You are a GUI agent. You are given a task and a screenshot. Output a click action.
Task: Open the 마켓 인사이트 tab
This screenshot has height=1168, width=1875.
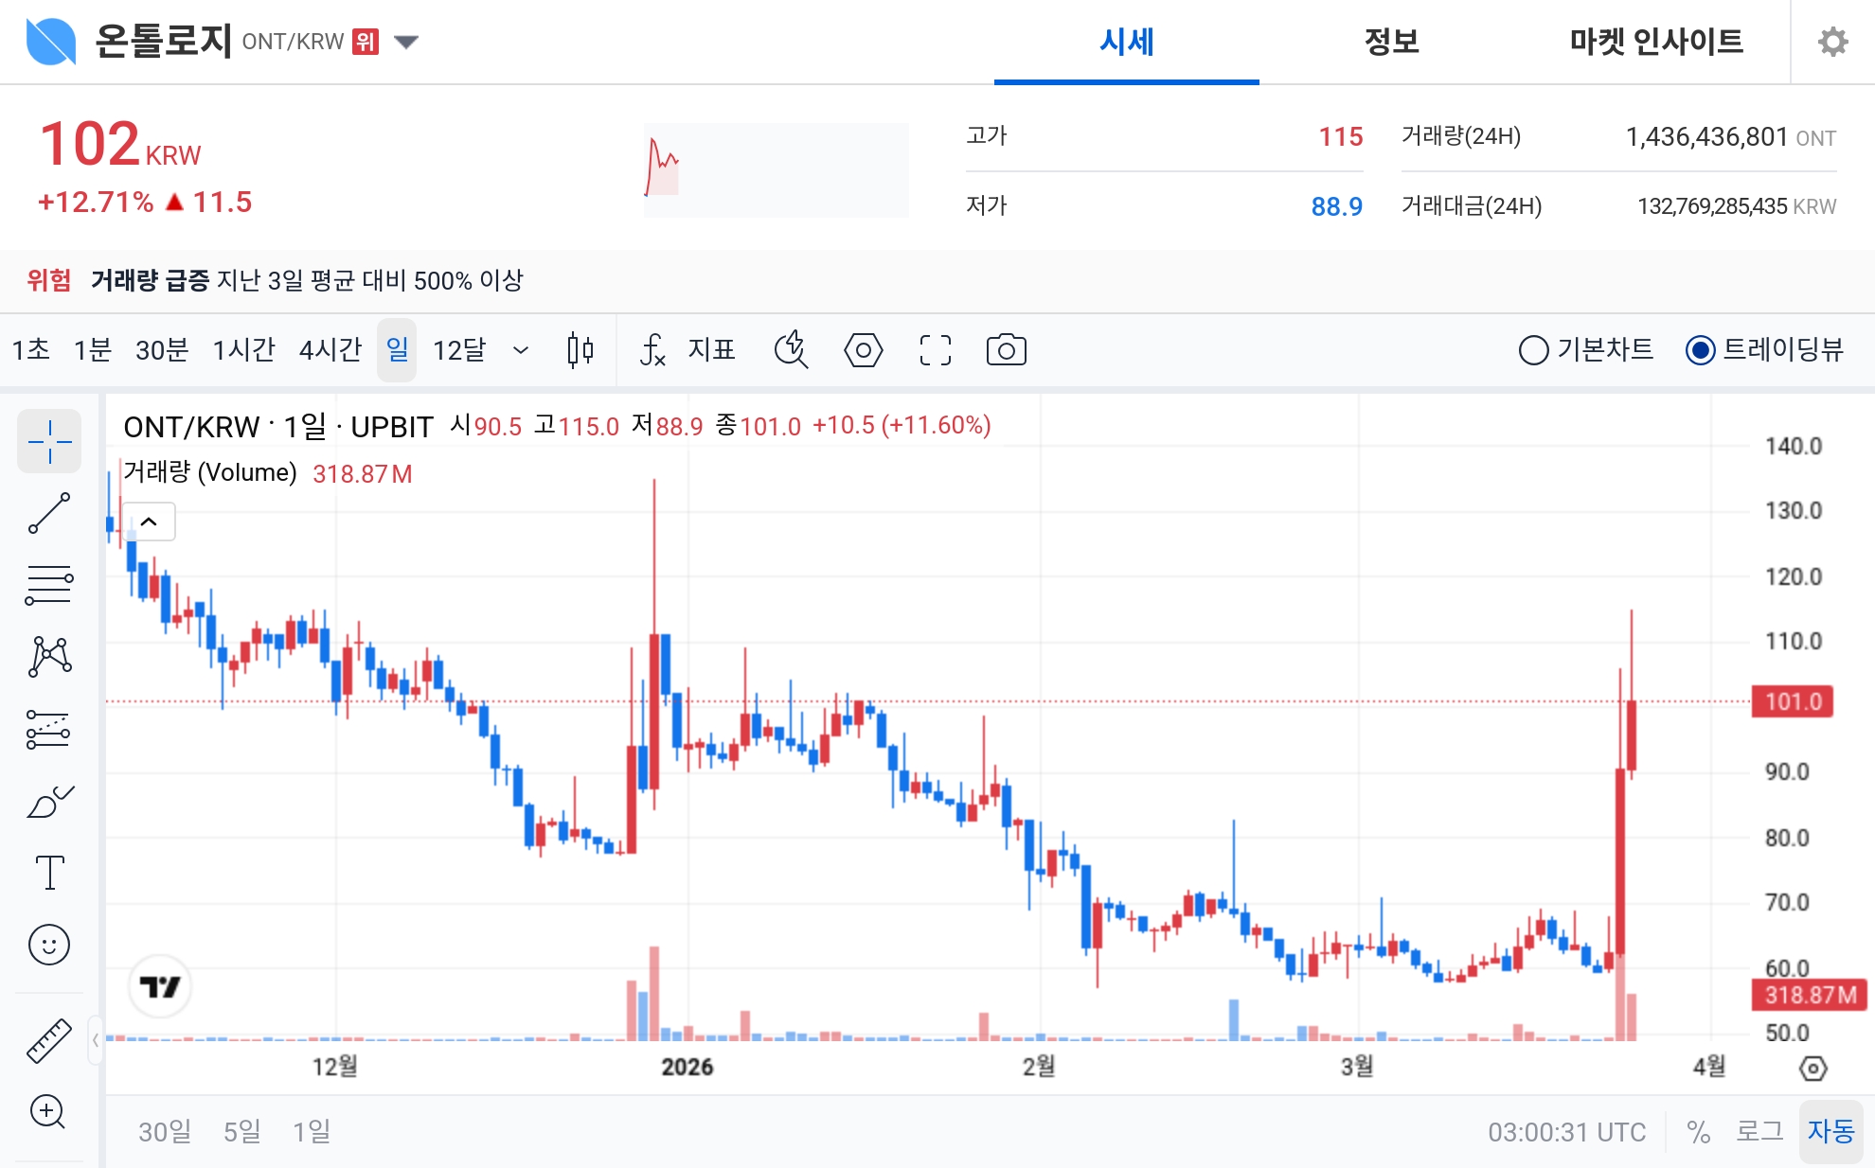(1650, 43)
